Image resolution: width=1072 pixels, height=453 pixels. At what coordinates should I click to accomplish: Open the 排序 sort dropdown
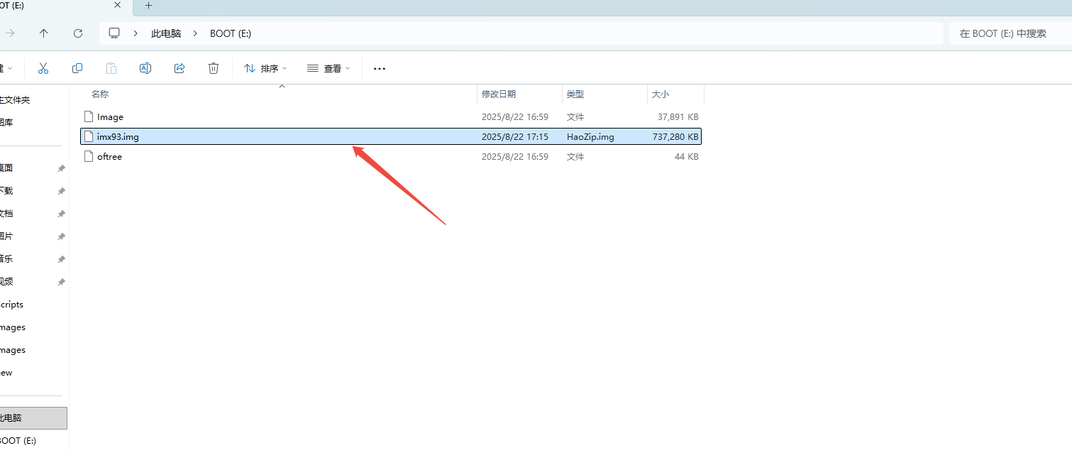tap(265, 69)
